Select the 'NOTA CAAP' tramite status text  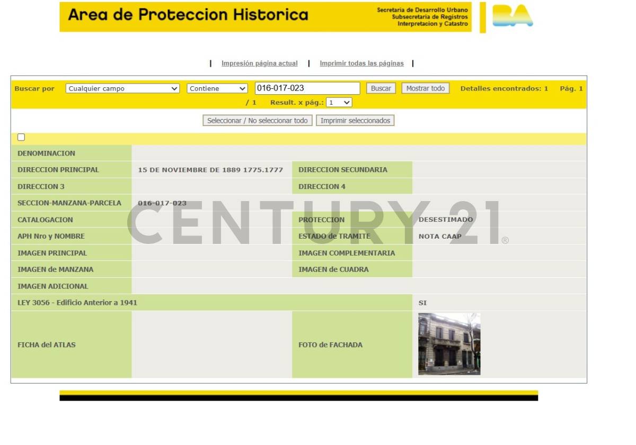[x=440, y=237]
